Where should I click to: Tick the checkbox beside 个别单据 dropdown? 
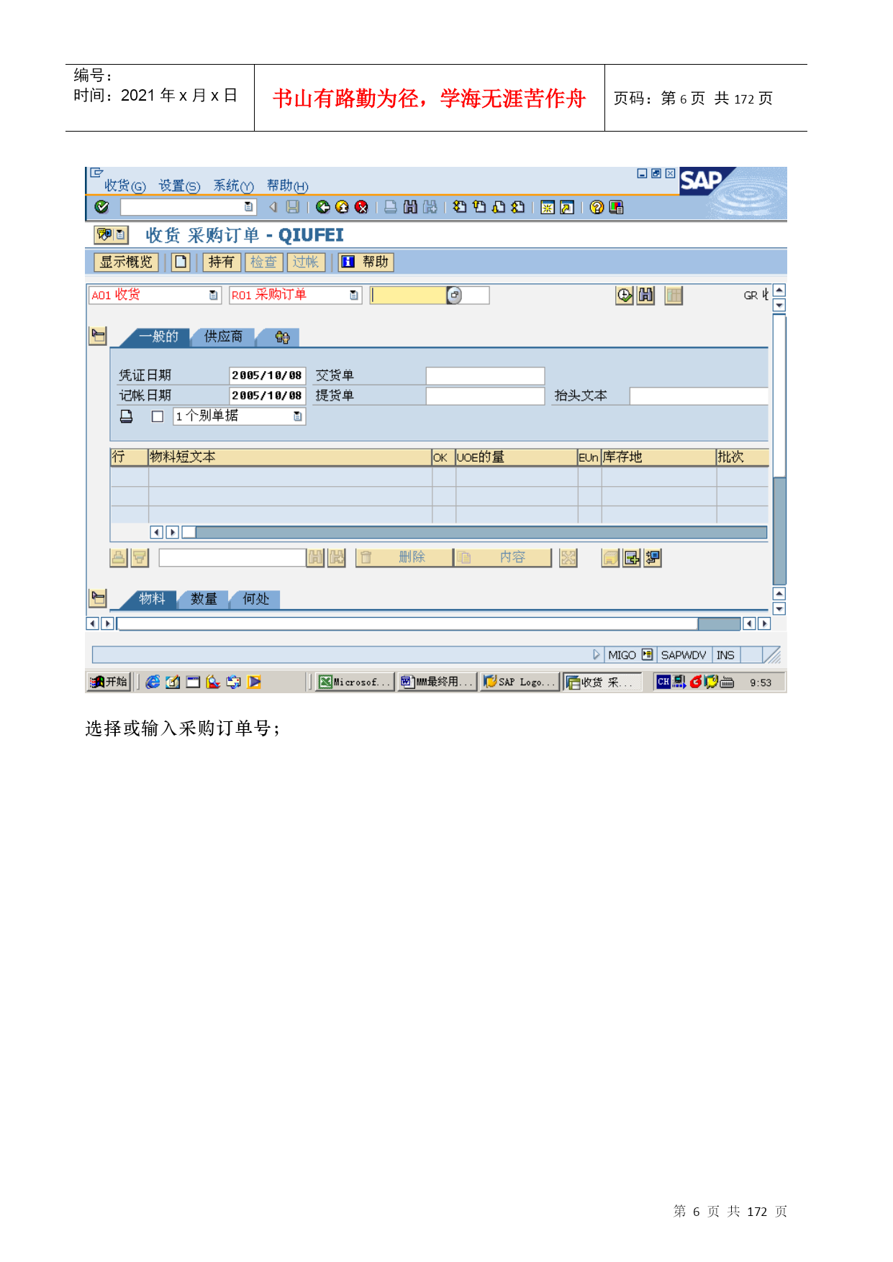(158, 416)
